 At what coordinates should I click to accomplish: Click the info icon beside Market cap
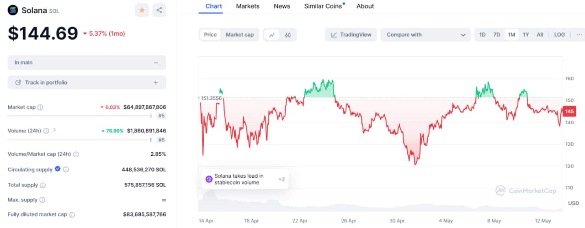[40, 107]
